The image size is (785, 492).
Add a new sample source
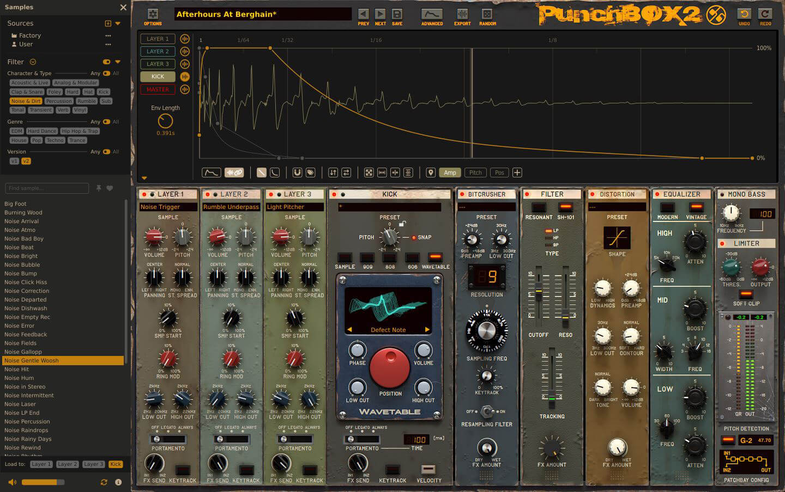click(x=108, y=23)
